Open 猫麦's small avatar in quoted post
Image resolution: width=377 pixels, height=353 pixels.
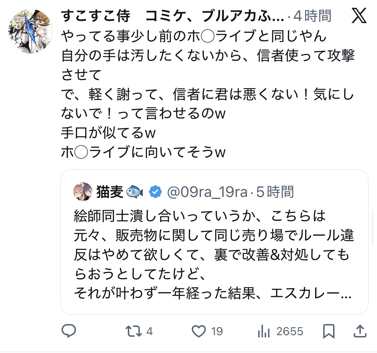pyautogui.click(x=83, y=192)
